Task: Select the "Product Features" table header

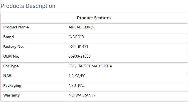Action: [x=94, y=18]
